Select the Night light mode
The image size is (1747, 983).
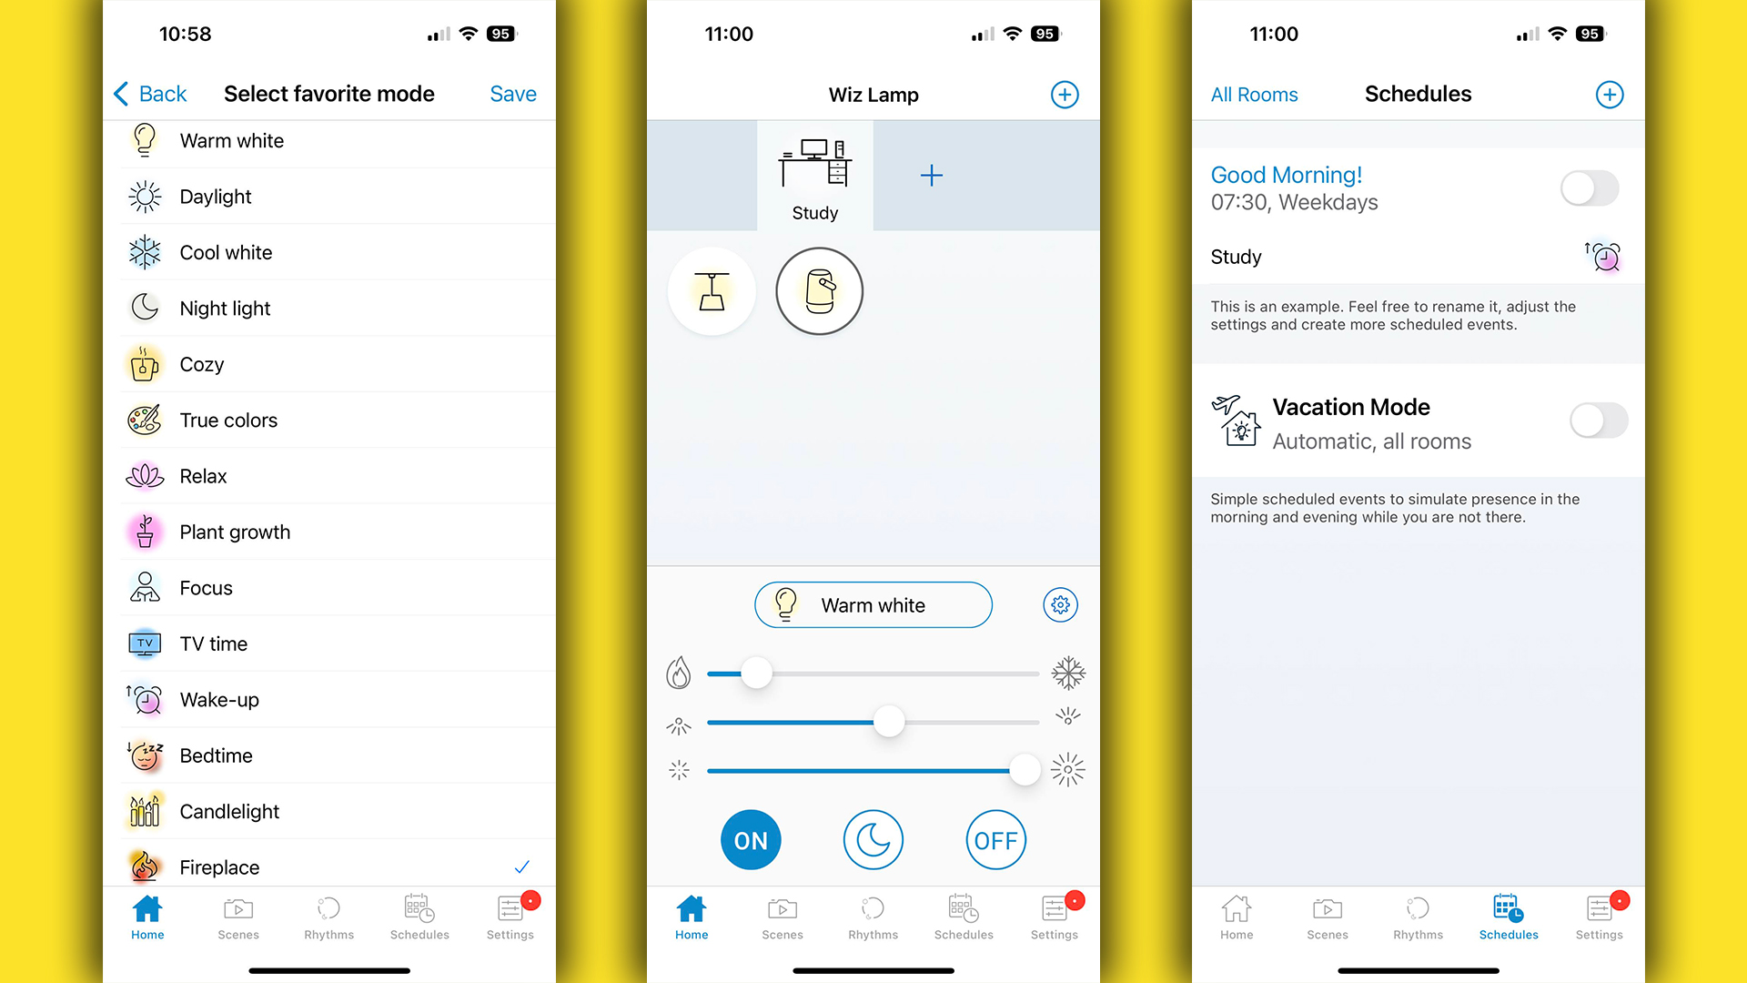[227, 309]
